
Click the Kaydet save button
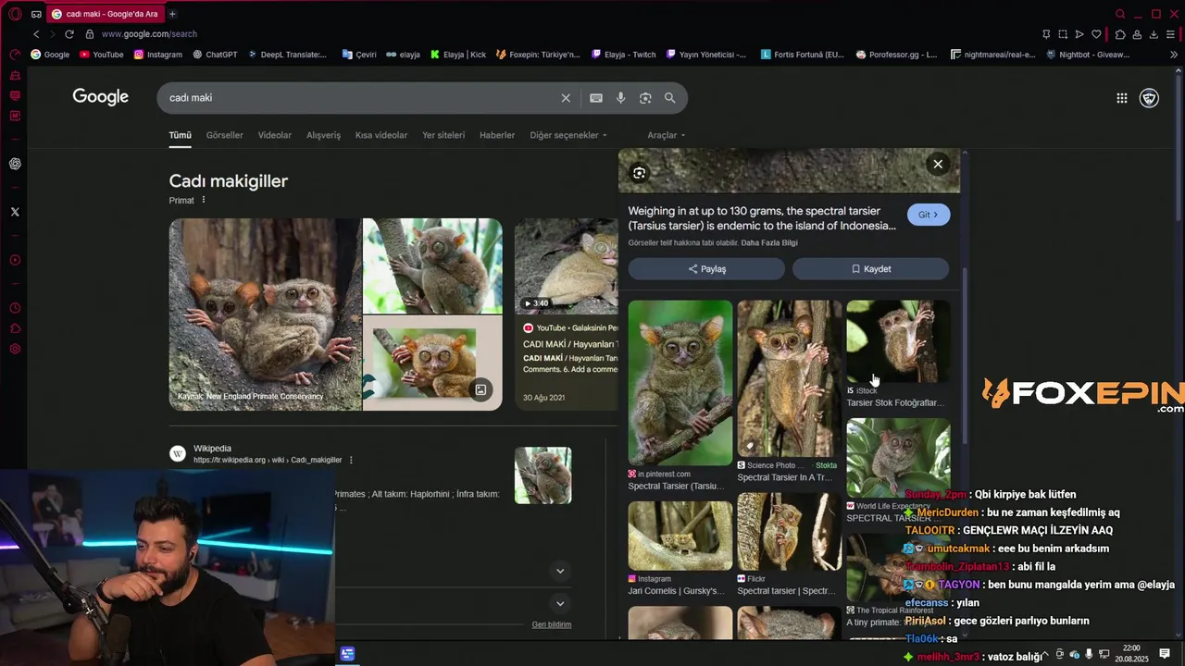point(871,269)
